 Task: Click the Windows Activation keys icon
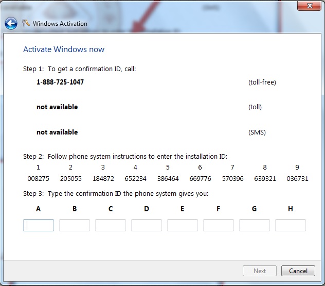[x=26, y=23]
